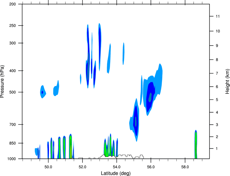This screenshot has width=230, height=176.
Task: Click the "Pressure (hPa)" axis title
Action: (2, 82)
